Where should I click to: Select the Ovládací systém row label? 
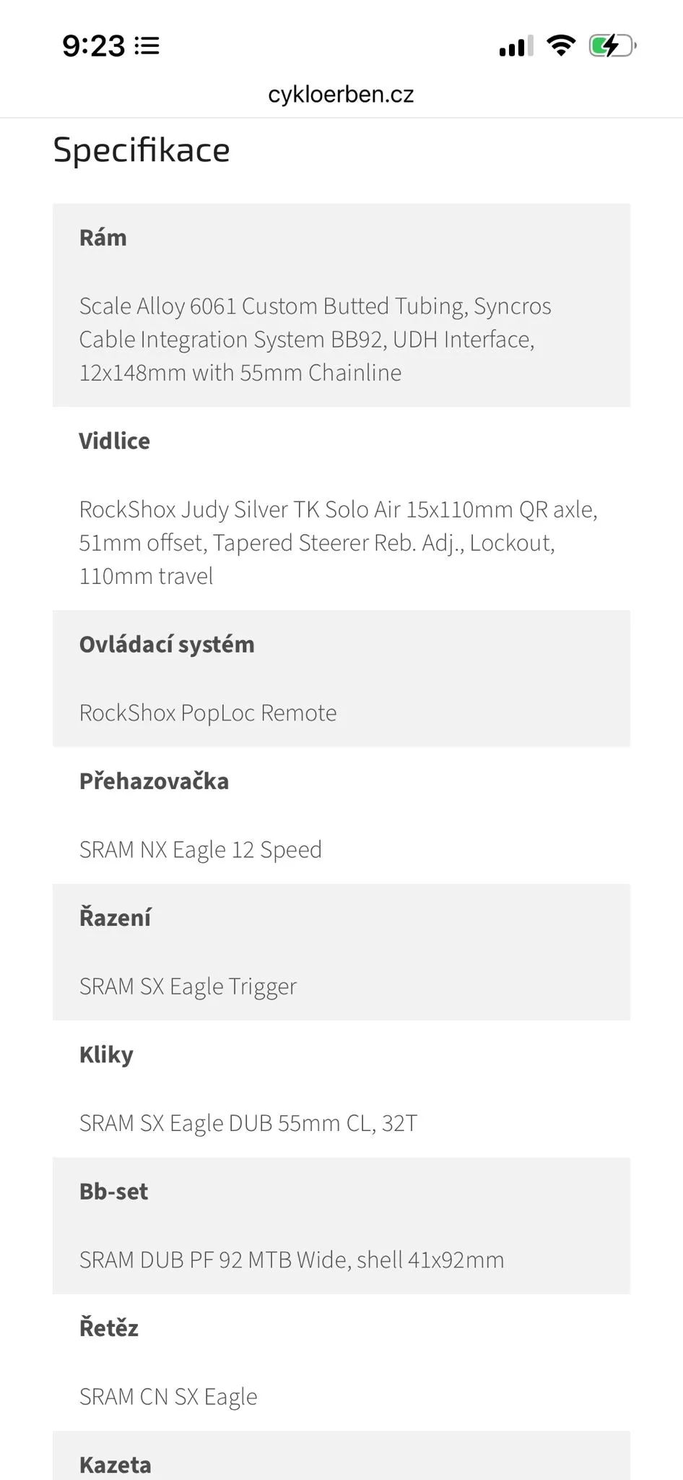[167, 644]
